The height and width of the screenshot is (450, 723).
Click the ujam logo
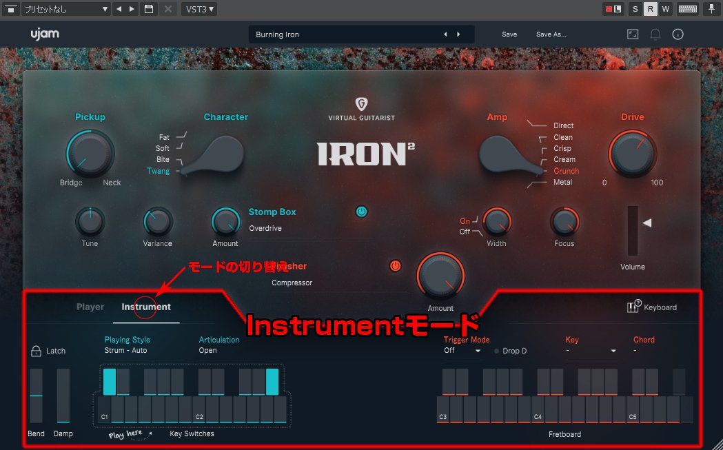[45, 34]
